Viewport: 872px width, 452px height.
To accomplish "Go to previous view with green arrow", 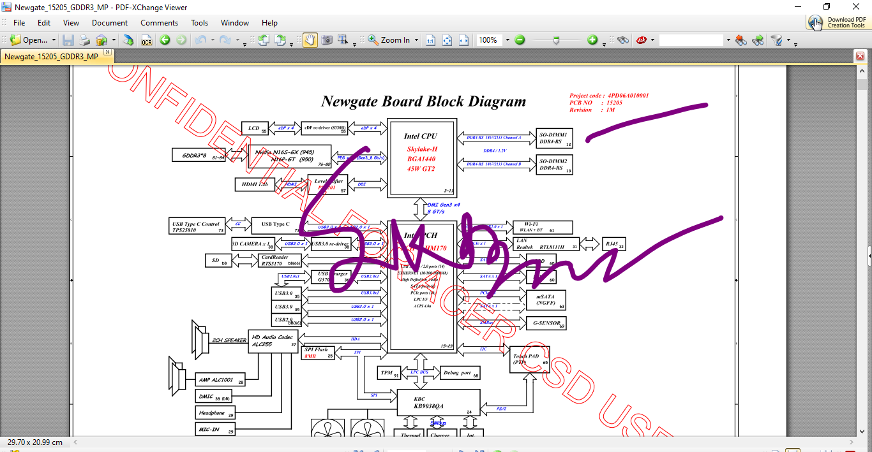I will coord(165,40).
